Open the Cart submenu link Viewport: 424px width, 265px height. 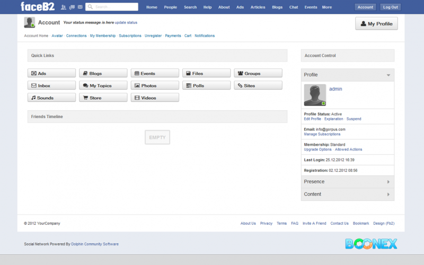click(x=188, y=36)
